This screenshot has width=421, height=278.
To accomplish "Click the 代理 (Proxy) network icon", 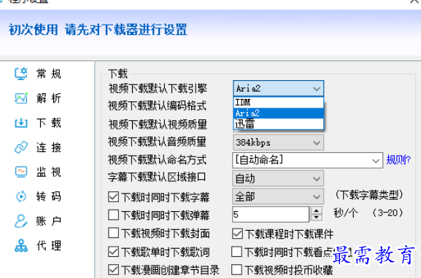I will (x=21, y=245).
